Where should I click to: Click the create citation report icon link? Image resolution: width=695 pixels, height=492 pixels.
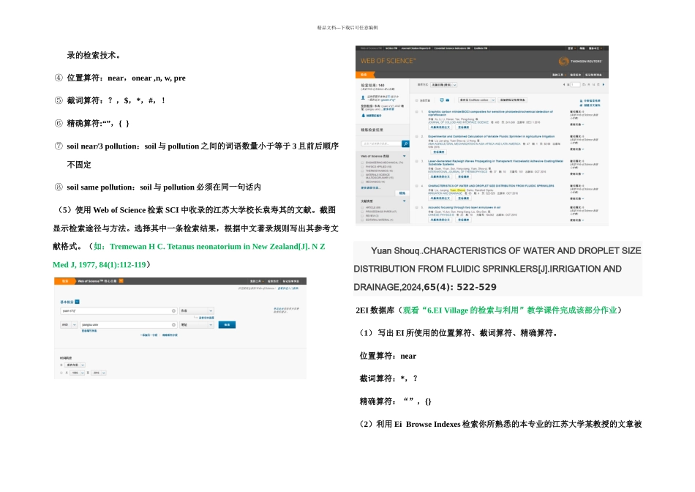click(x=590, y=105)
